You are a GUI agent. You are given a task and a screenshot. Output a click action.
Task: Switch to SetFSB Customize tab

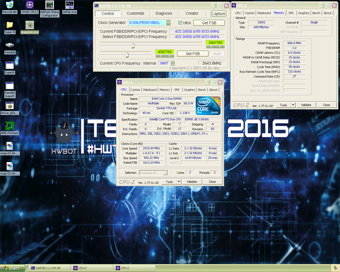[135, 13]
